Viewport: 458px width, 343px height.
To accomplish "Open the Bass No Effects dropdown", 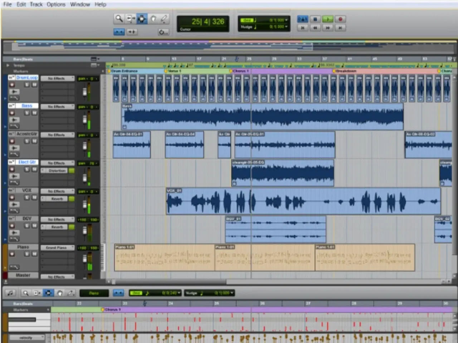I will click(57, 106).
